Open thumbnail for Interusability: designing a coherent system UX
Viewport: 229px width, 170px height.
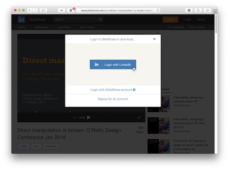[159, 104]
